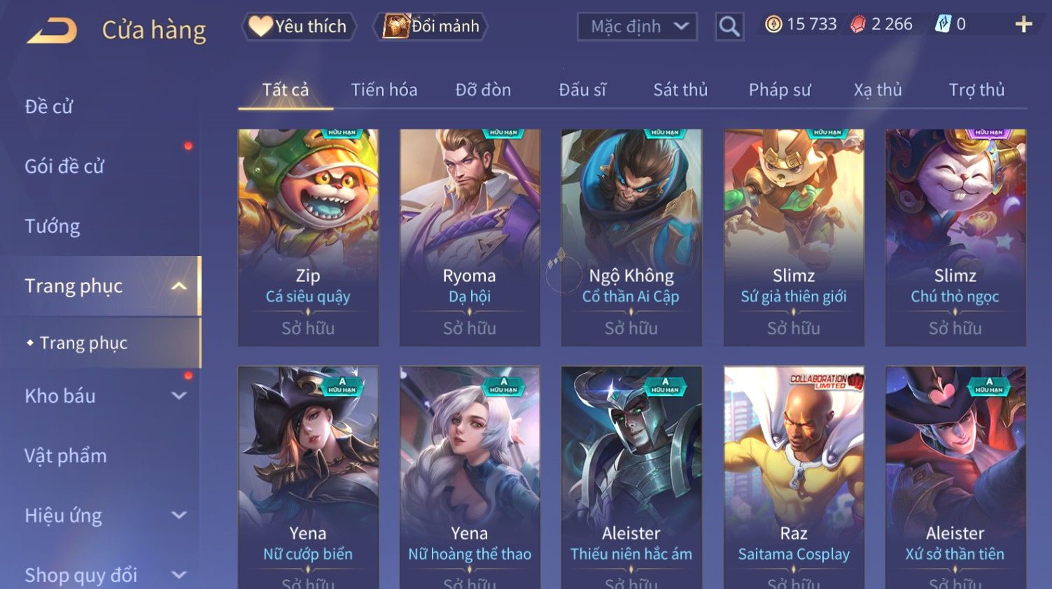This screenshot has width=1052, height=589.
Task: Select the Tiến hóa tab
Action: point(384,90)
